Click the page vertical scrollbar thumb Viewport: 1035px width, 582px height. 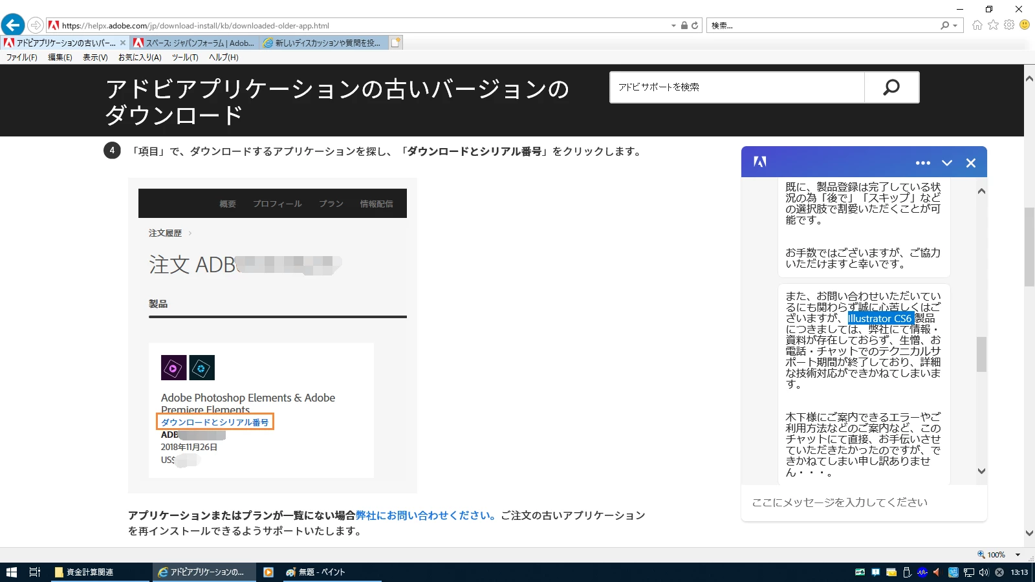(x=1029, y=246)
